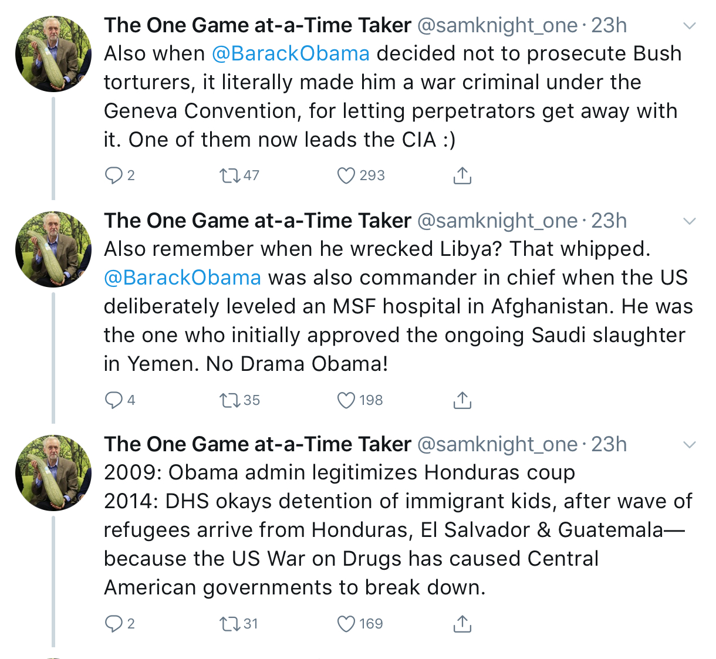Viewport: 716px width, 659px height.
Task: Open the first tweet's options chevron
Action: click(690, 26)
